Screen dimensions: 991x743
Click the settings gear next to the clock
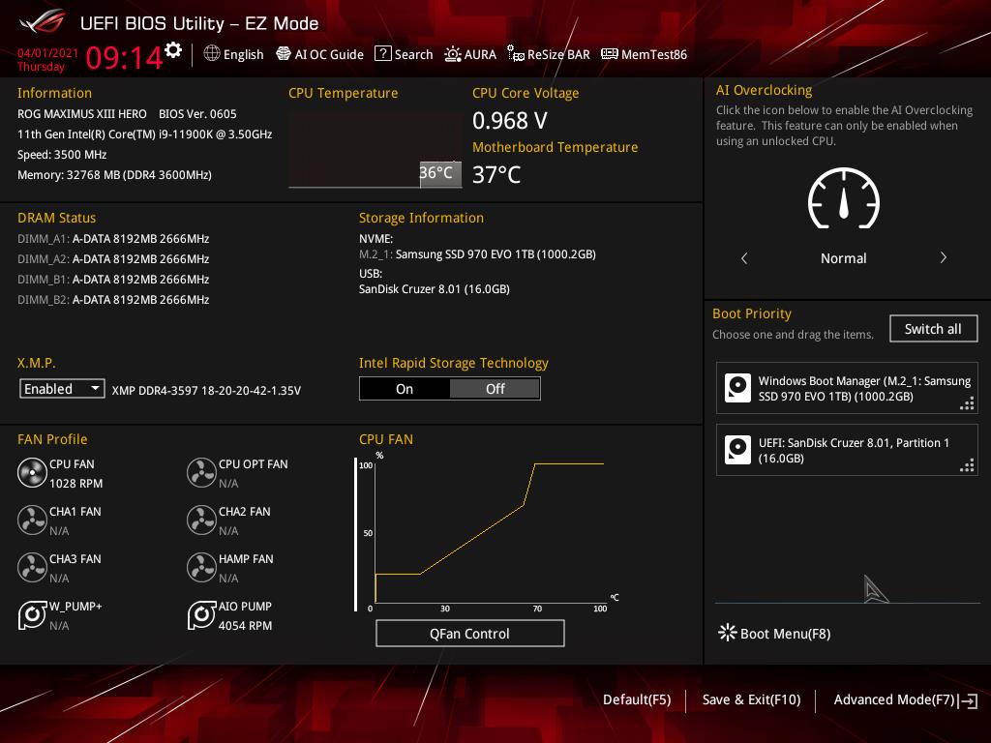(x=173, y=50)
